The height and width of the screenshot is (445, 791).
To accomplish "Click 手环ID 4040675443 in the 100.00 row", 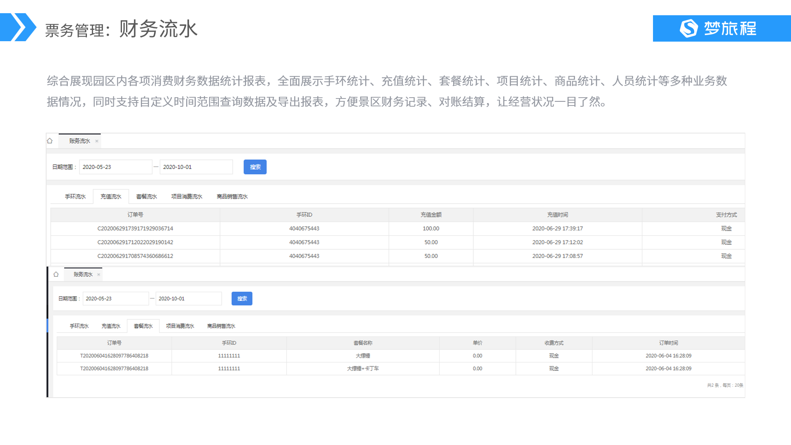I will 304,229.
